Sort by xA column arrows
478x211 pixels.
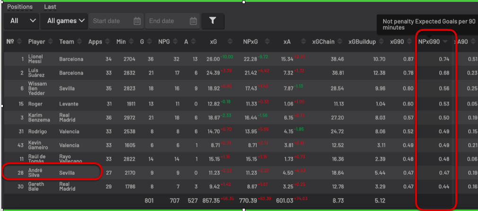click(303, 42)
